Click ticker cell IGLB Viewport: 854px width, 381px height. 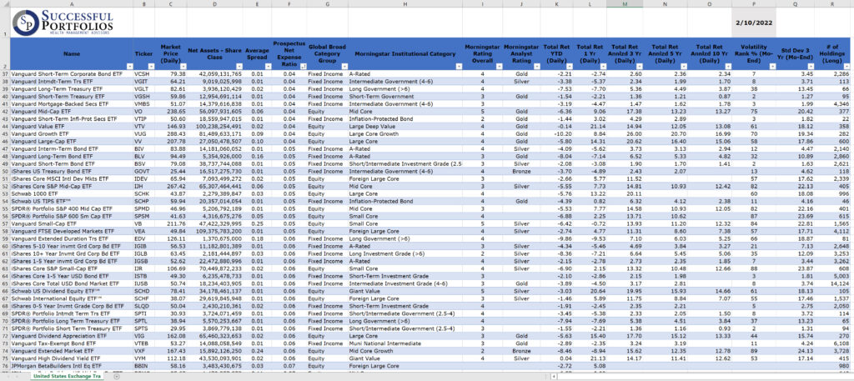(144, 253)
